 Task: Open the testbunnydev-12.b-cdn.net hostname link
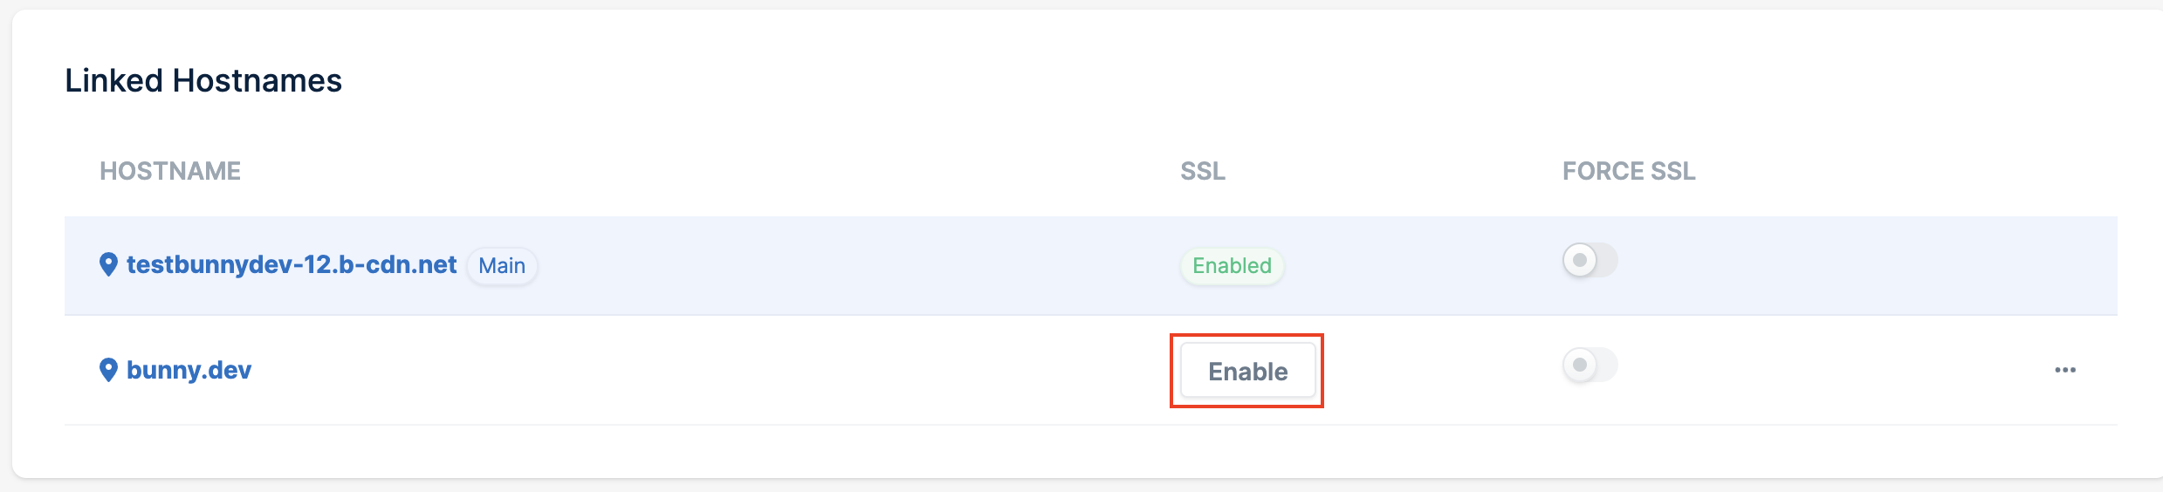pos(292,264)
